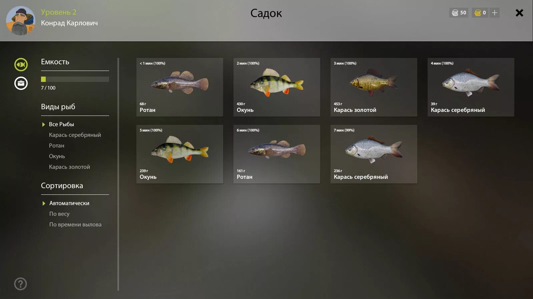Click the plus icon to add gold
Image resolution: width=533 pixels, height=299 pixels.
pyautogui.click(x=495, y=13)
